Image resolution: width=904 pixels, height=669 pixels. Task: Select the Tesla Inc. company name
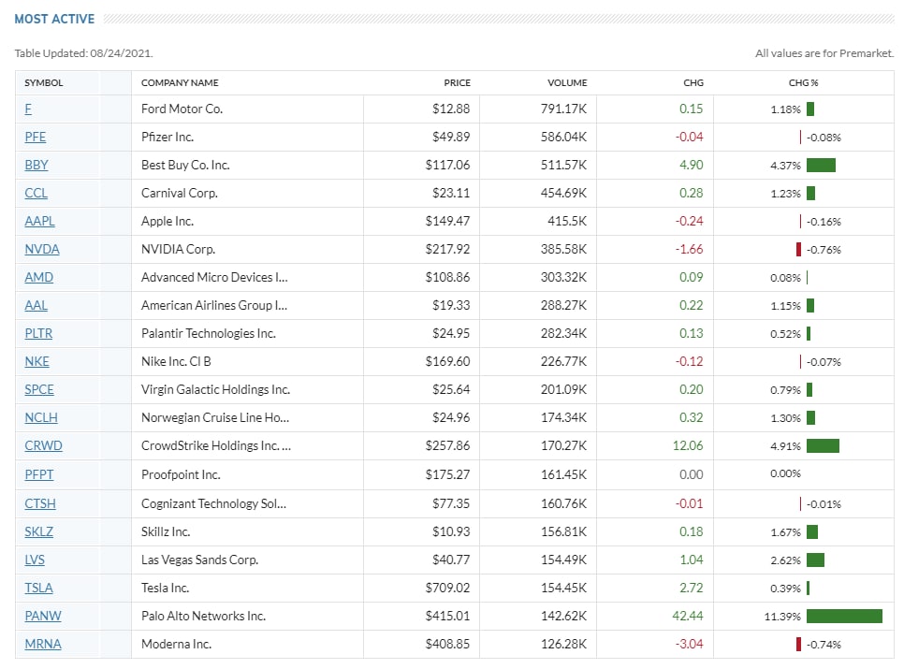(166, 589)
